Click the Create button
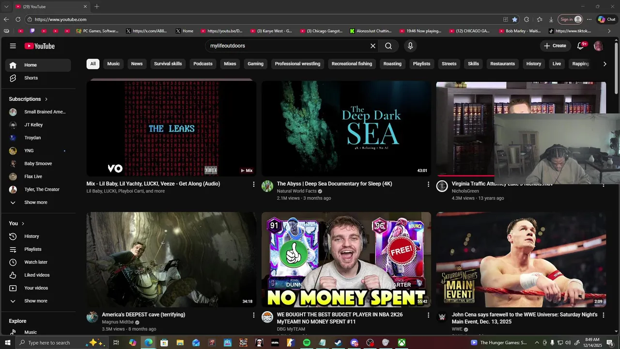 (555, 46)
